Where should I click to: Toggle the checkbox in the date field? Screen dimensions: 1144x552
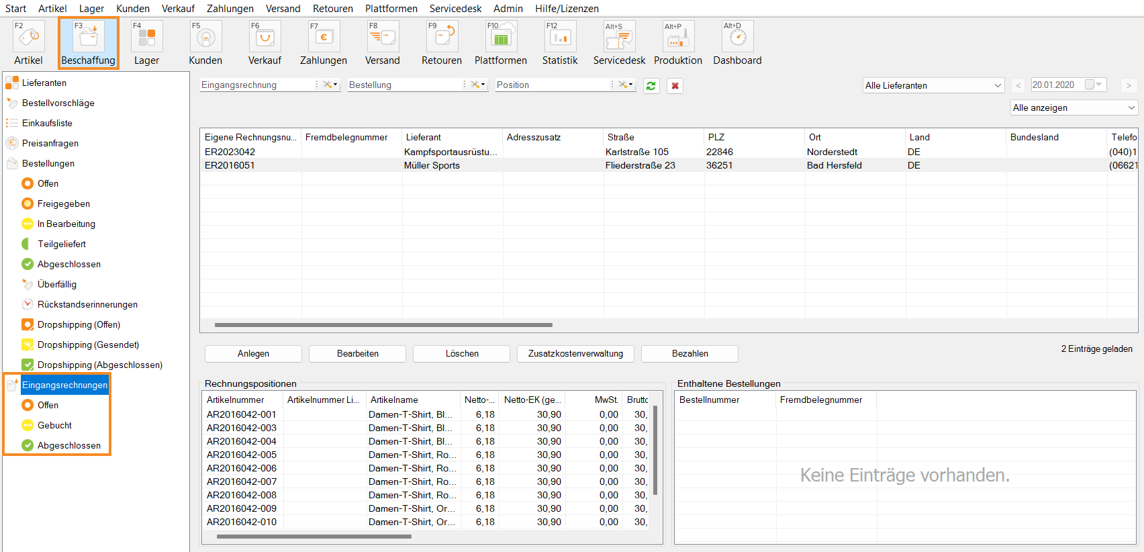pyautogui.click(x=1090, y=85)
